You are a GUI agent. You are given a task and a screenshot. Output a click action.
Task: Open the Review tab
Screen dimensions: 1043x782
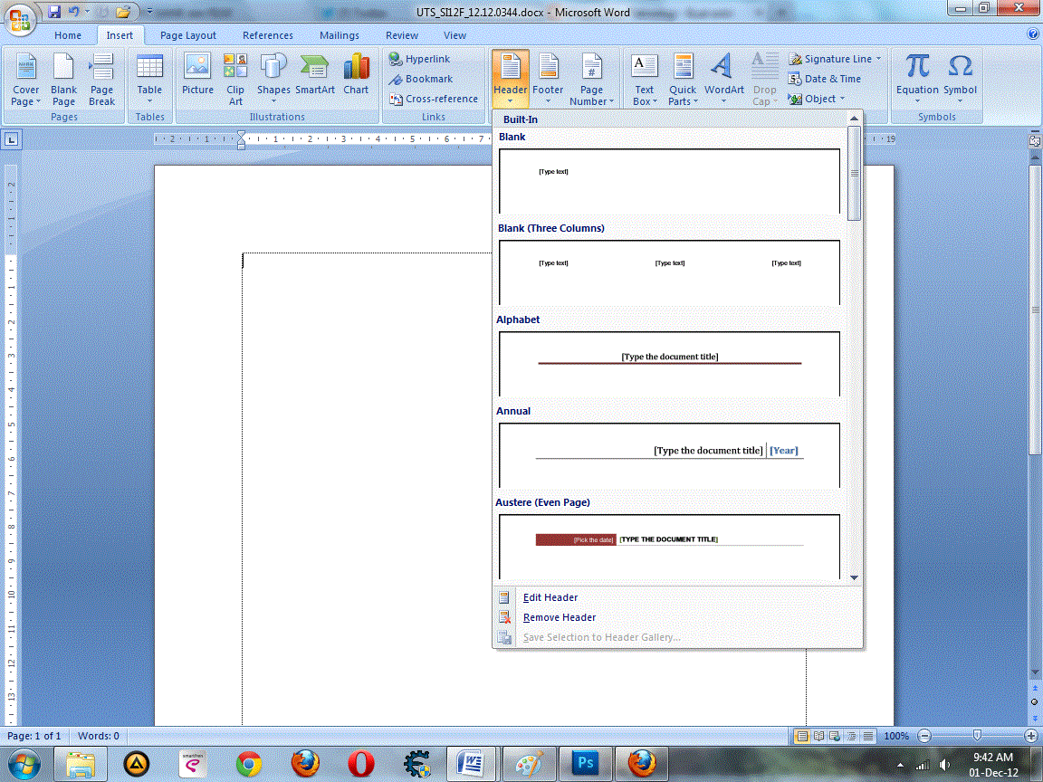402,35
